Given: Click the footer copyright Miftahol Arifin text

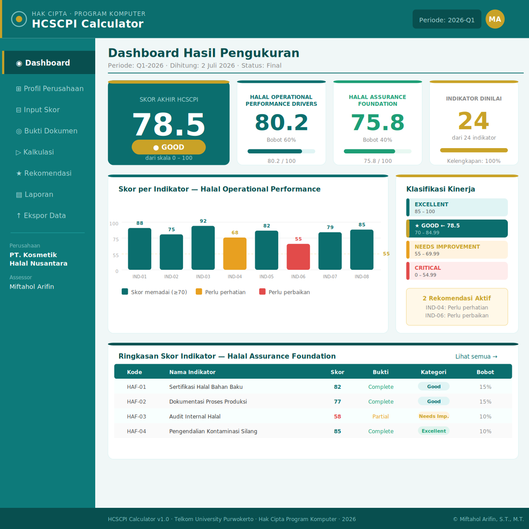Looking at the screenshot, I should (488, 519).
